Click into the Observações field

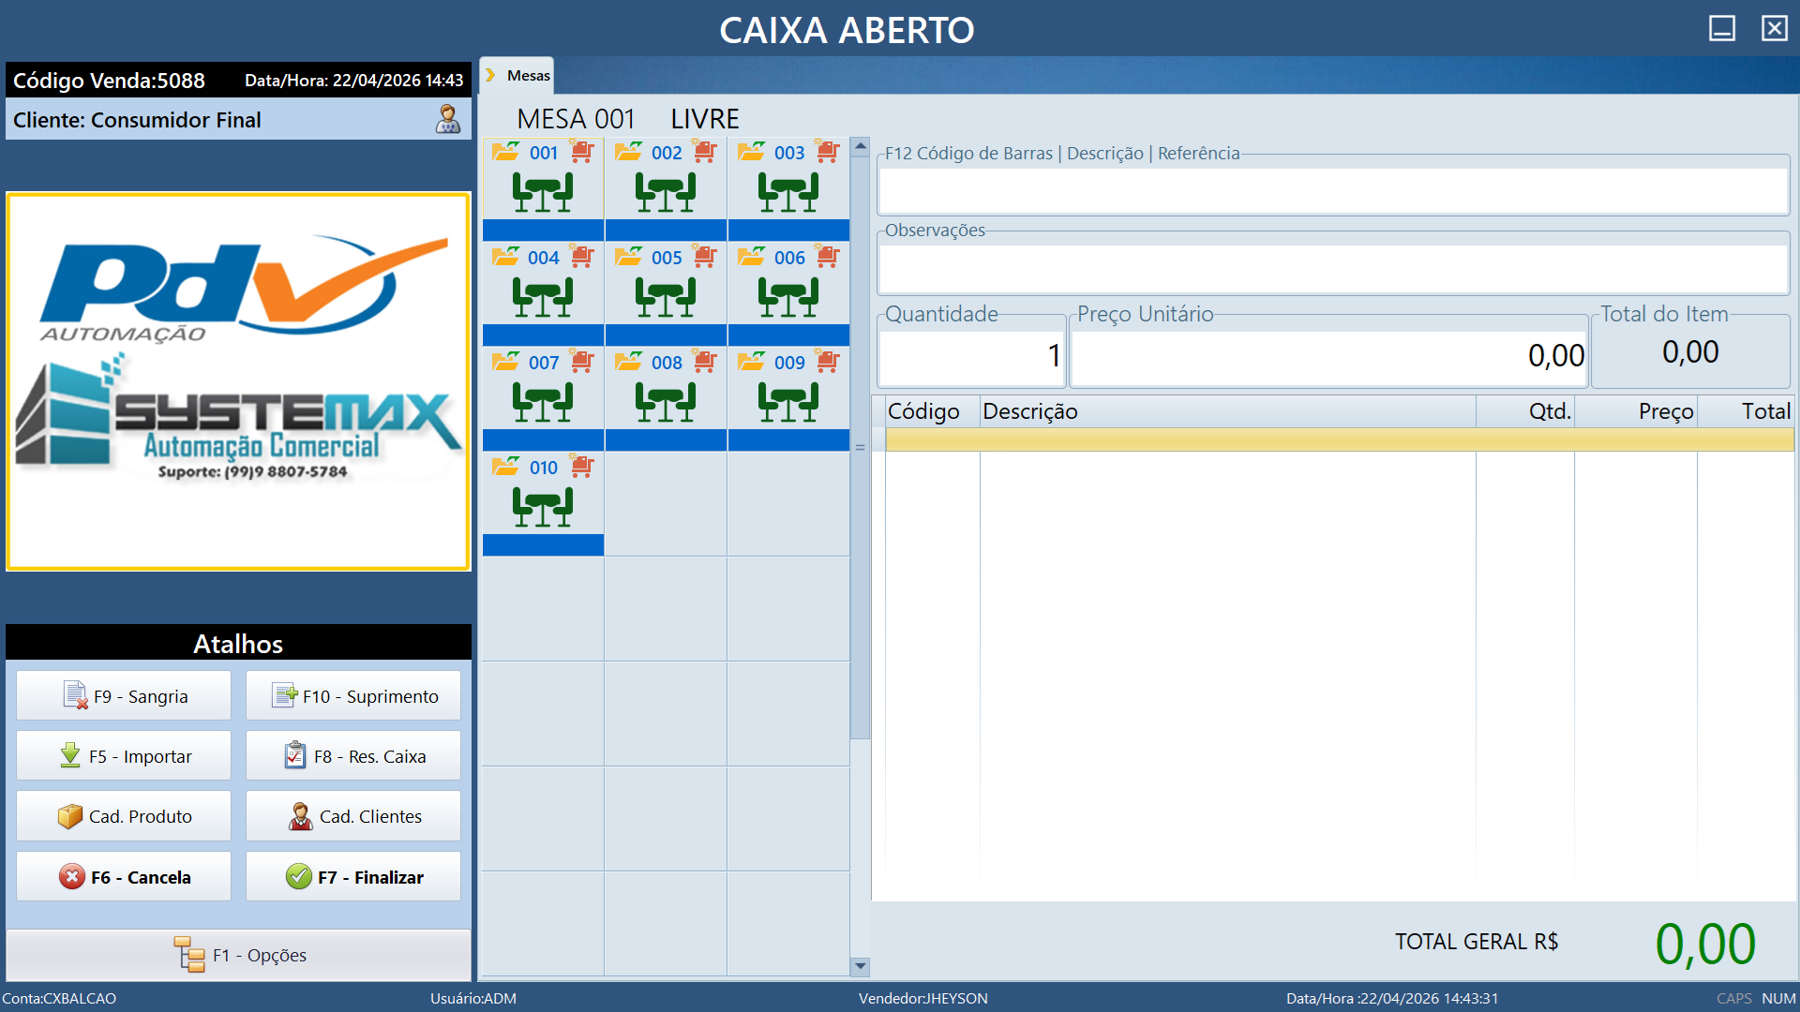tap(1333, 269)
